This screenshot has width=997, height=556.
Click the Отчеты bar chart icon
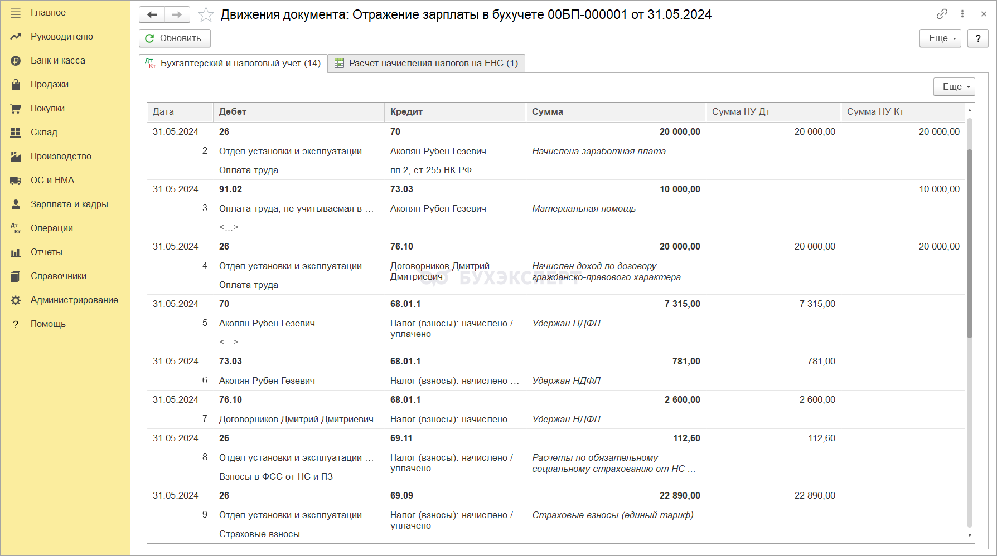point(16,252)
